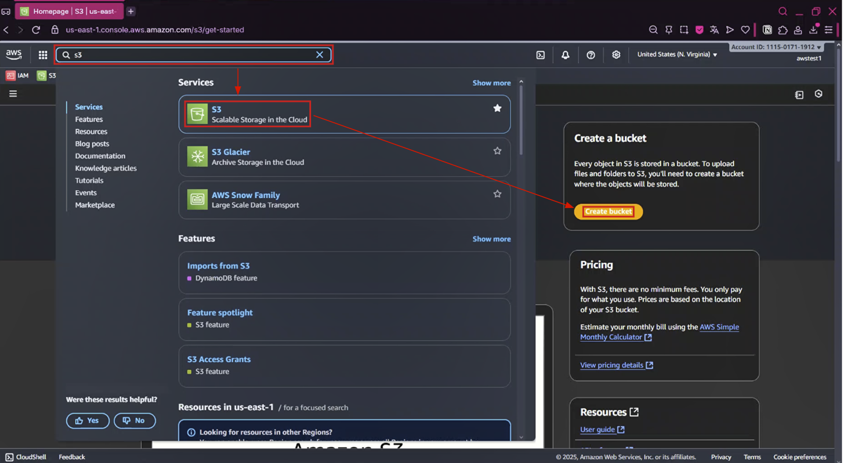The height and width of the screenshot is (463, 843).
Task: Click the hexagon info icon near page top right
Action: click(x=818, y=94)
